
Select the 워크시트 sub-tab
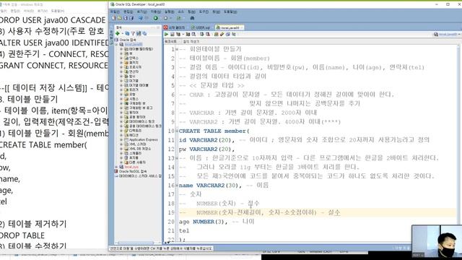170,42
